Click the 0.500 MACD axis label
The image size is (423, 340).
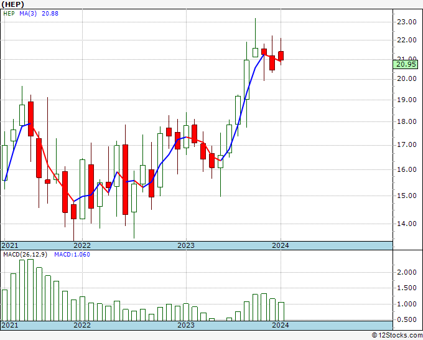click(407, 319)
